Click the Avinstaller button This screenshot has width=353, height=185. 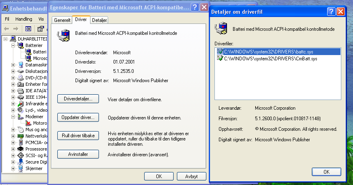pos(78,154)
